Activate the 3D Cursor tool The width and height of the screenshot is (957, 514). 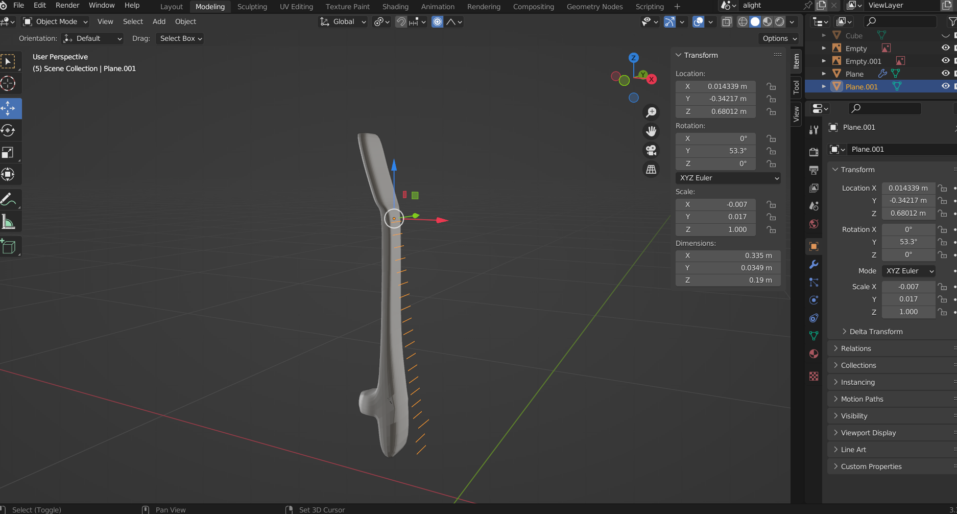pos(8,83)
